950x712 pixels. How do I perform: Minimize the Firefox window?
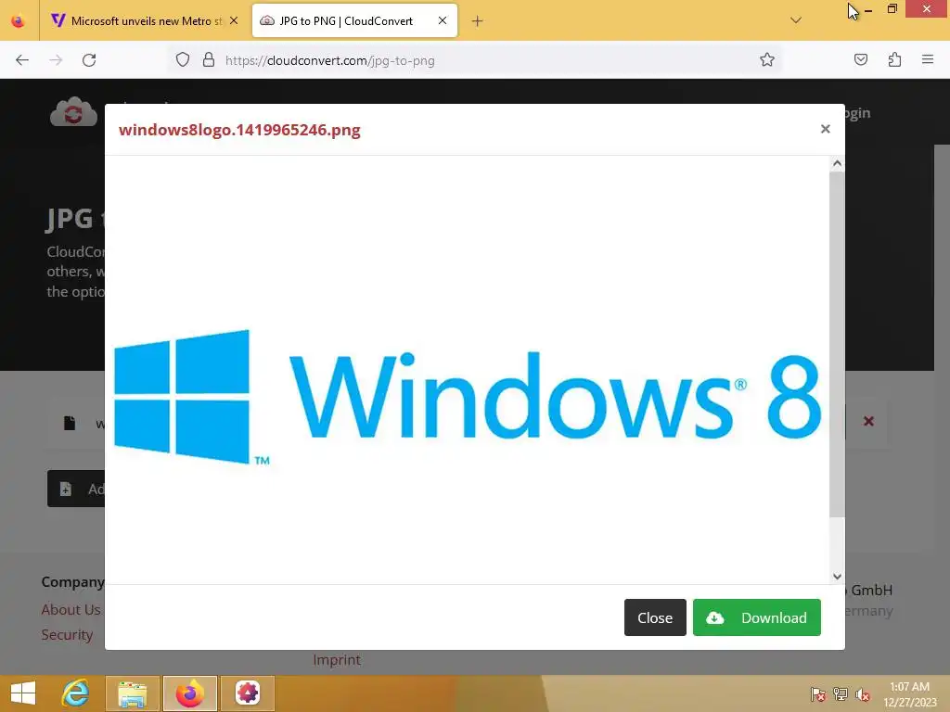(868, 9)
